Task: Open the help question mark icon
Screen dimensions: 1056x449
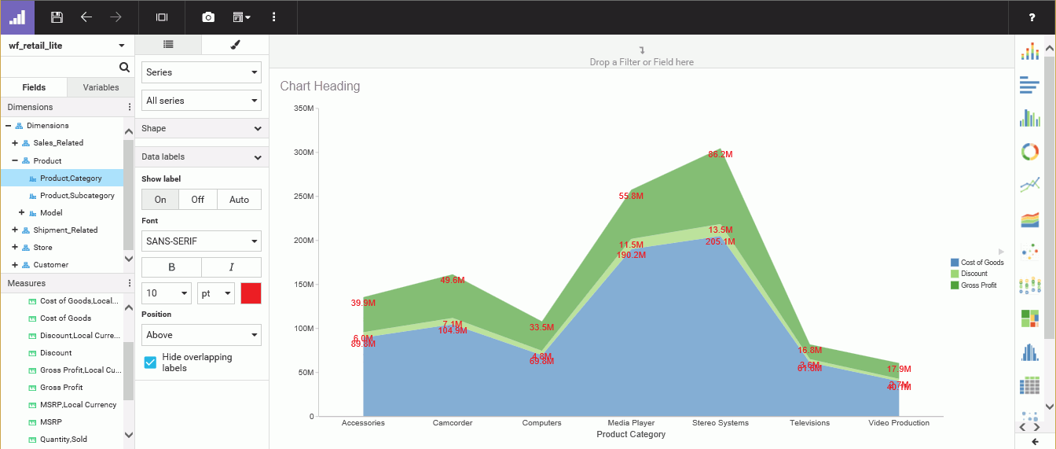Action: pos(1032,17)
